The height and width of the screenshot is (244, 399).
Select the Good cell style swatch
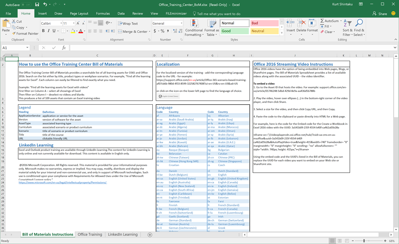[x=234, y=31]
